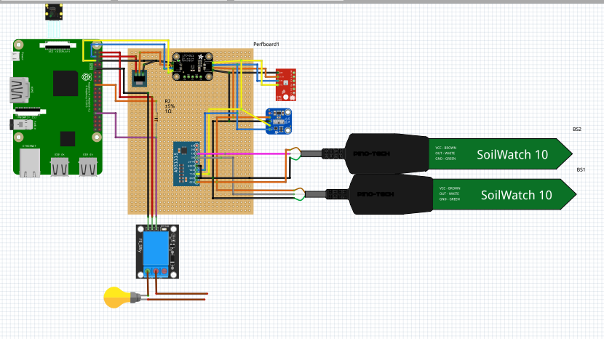The width and height of the screenshot is (604, 339).
Task: Select the Raspberry Pi Ethernet port
Action: (x=30, y=163)
